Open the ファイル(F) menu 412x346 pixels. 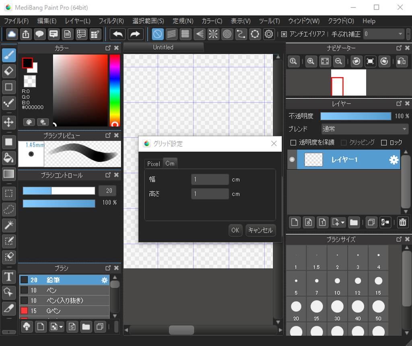16,21
